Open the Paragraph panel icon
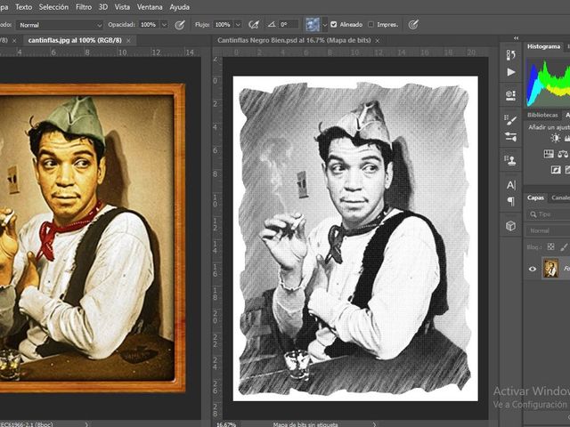Viewport: 570px width, 427px height. click(510, 202)
